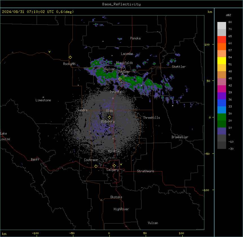The image size is (243, 237).
Task: Click the RockyMH label
Action: (x=69, y=64)
